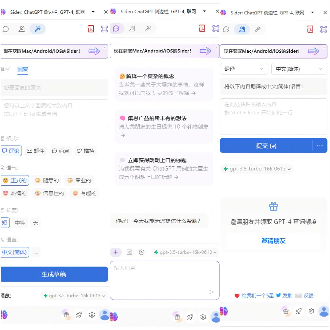Viewport: 330px width, 330px height.
Task: Select magic wand write icon in left panel
Action: (x=38, y=29)
